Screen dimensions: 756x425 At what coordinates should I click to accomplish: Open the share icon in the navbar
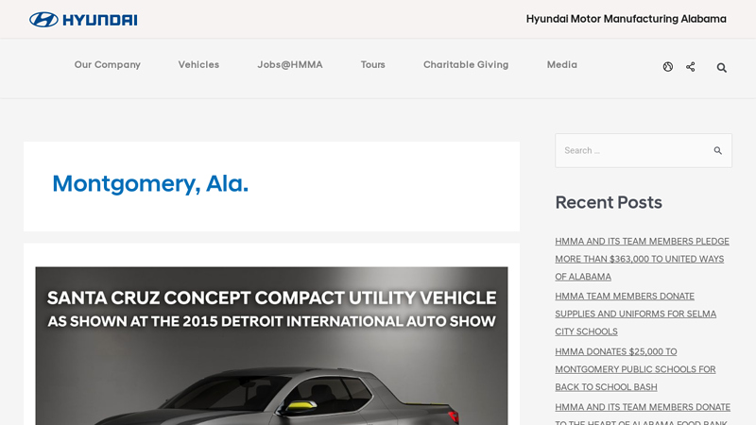tap(691, 66)
